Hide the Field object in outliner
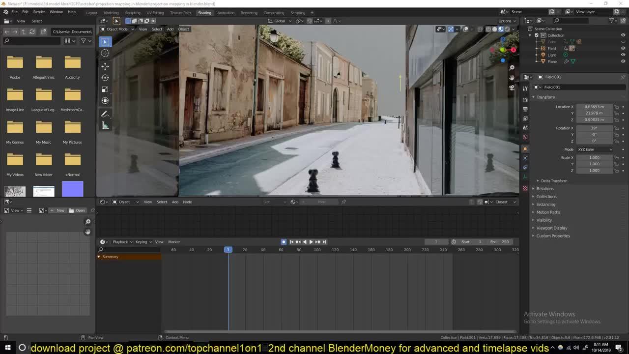This screenshot has width=629, height=354. tap(623, 48)
